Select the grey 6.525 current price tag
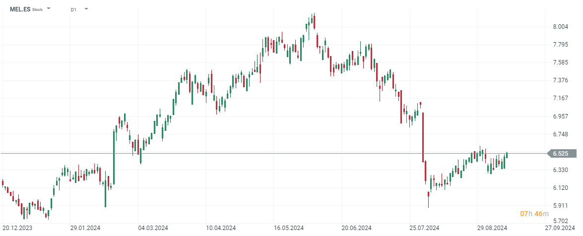 click(561, 154)
